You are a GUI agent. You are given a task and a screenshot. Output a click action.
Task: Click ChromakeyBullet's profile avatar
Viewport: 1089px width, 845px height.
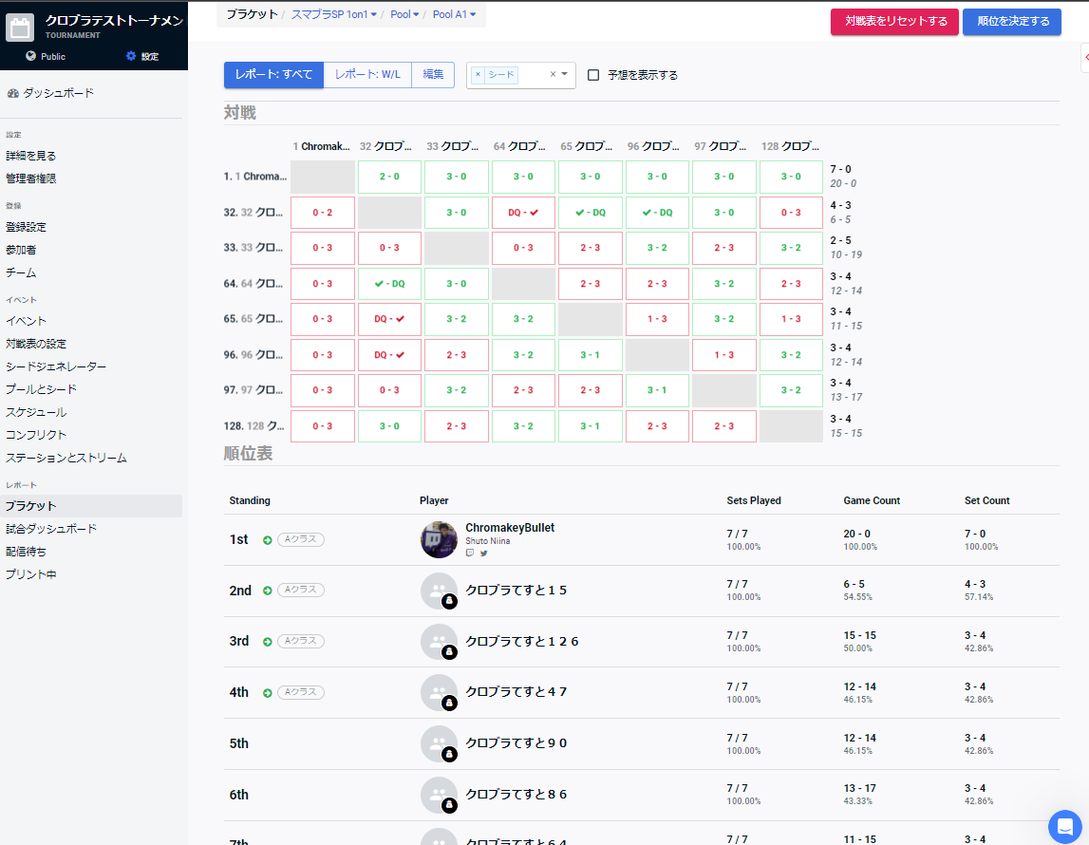point(439,539)
